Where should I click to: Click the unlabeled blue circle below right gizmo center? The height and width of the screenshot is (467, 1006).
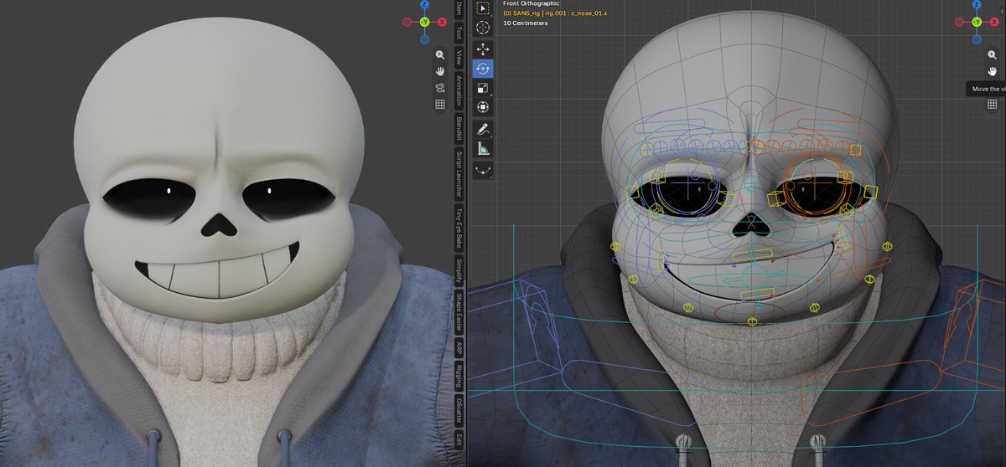pos(977,38)
